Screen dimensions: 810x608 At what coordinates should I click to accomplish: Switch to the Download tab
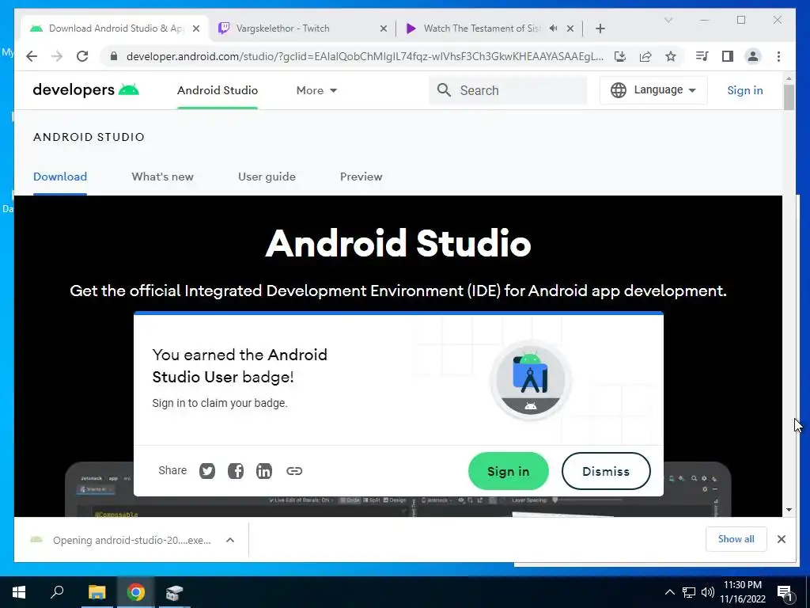pyautogui.click(x=60, y=177)
